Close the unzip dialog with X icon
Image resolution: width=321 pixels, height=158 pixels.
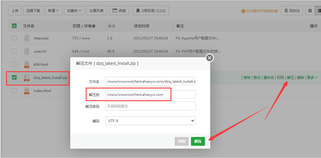tap(209, 58)
